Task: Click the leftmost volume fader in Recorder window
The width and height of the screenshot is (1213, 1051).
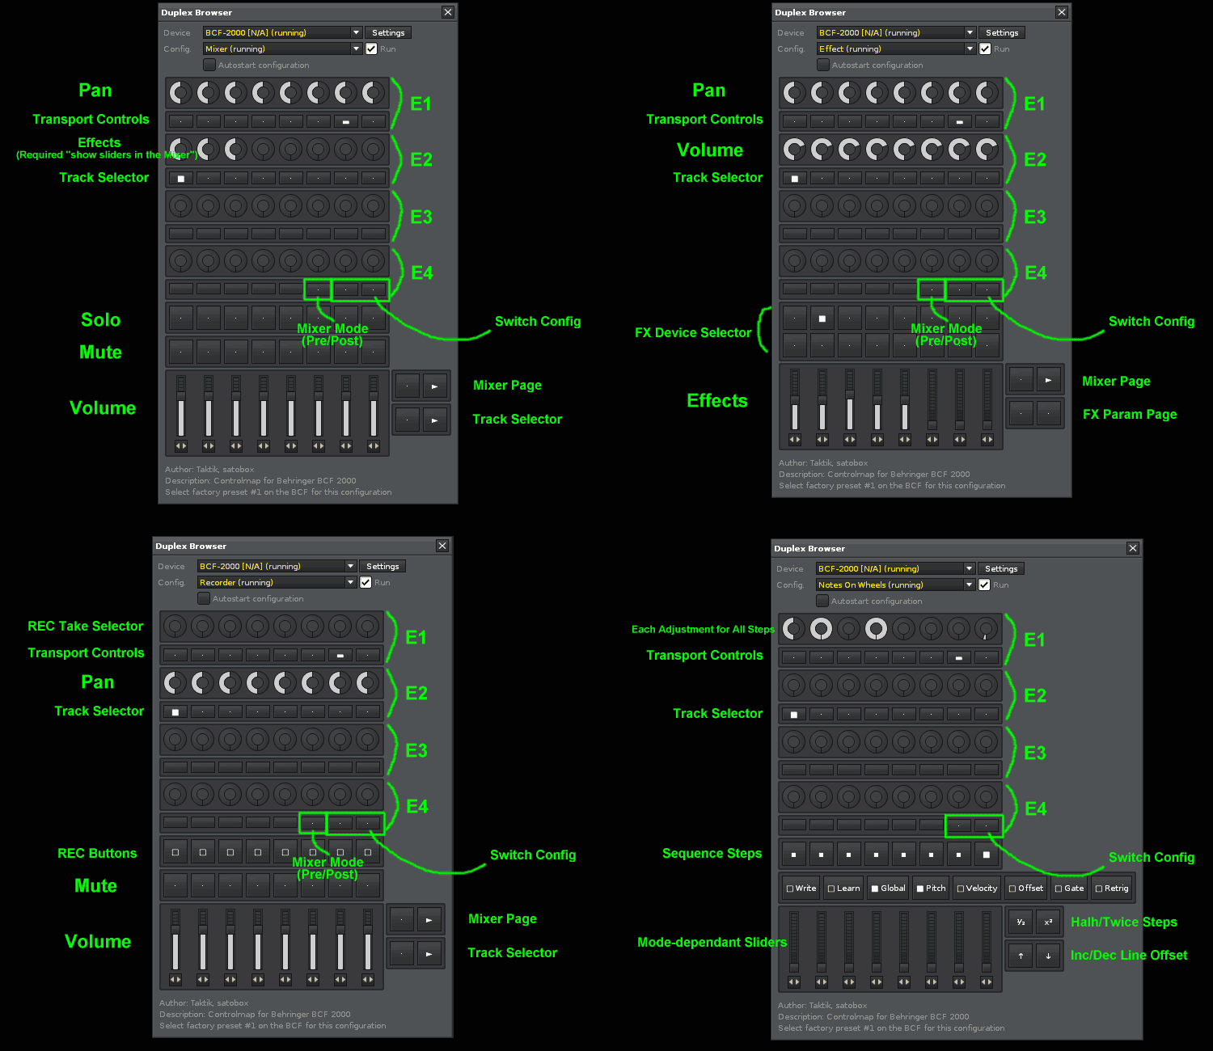Action: pyautogui.click(x=175, y=940)
